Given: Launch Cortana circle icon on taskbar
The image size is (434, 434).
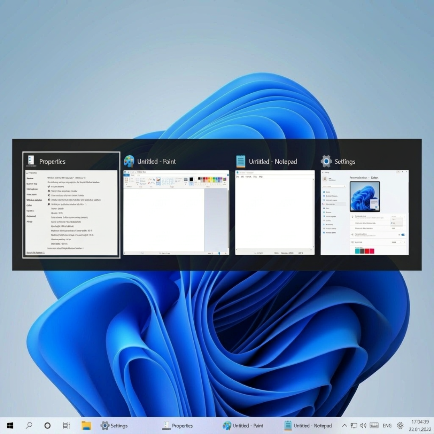Looking at the screenshot, I should click(x=47, y=426).
